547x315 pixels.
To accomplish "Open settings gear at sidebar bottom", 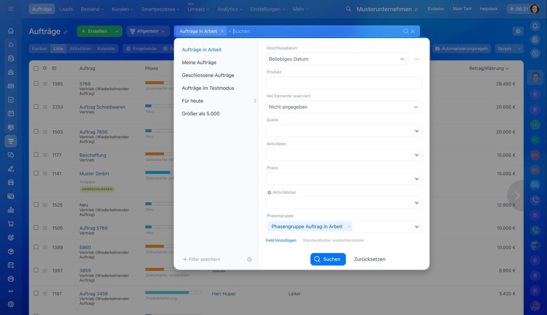I will 11,304.
